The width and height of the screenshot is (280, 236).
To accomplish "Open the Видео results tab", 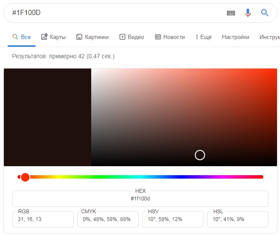I will click(x=131, y=37).
